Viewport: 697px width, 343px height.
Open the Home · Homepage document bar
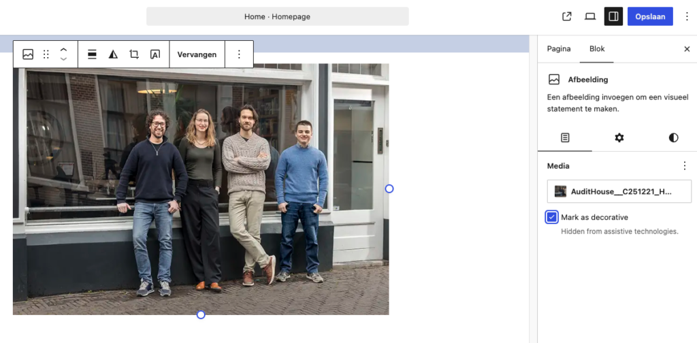(278, 16)
